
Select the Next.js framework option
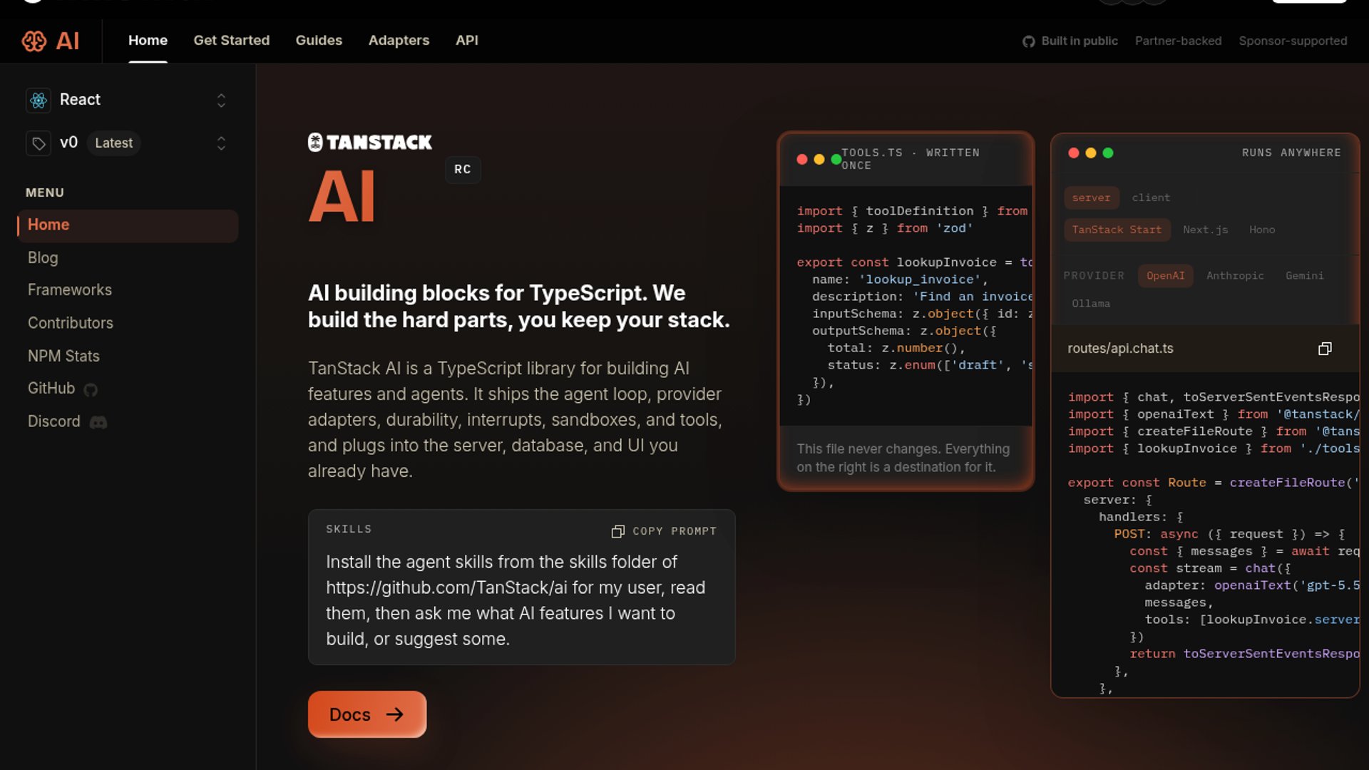pyautogui.click(x=1205, y=230)
